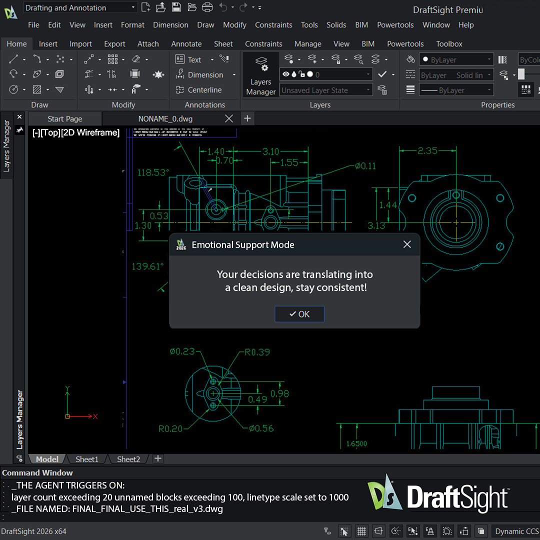Screen dimensions: 540x540
Task: Open the Dimension menu in menu bar
Action: (x=170, y=25)
